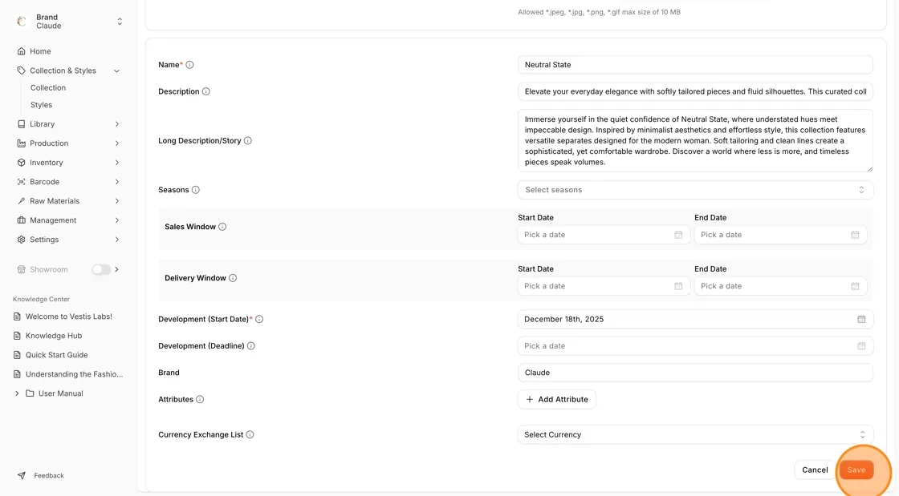Expand the Library menu chevron

(x=116, y=124)
